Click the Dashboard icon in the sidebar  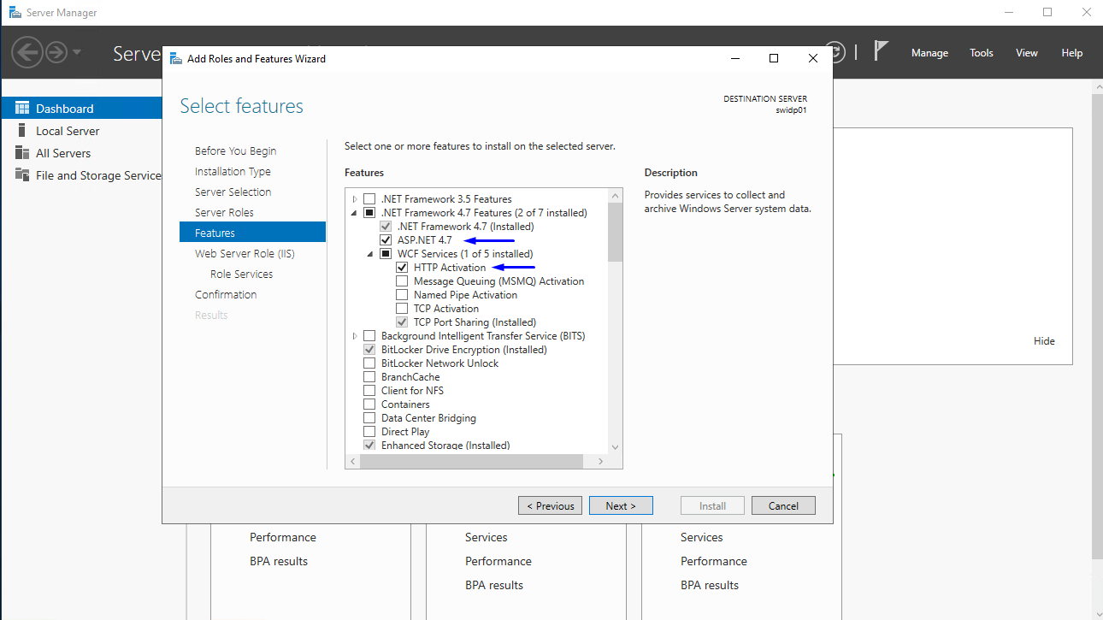pos(21,109)
